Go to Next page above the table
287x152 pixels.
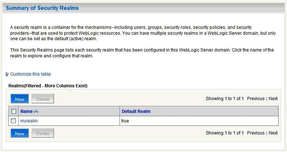pyautogui.click(x=273, y=99)
